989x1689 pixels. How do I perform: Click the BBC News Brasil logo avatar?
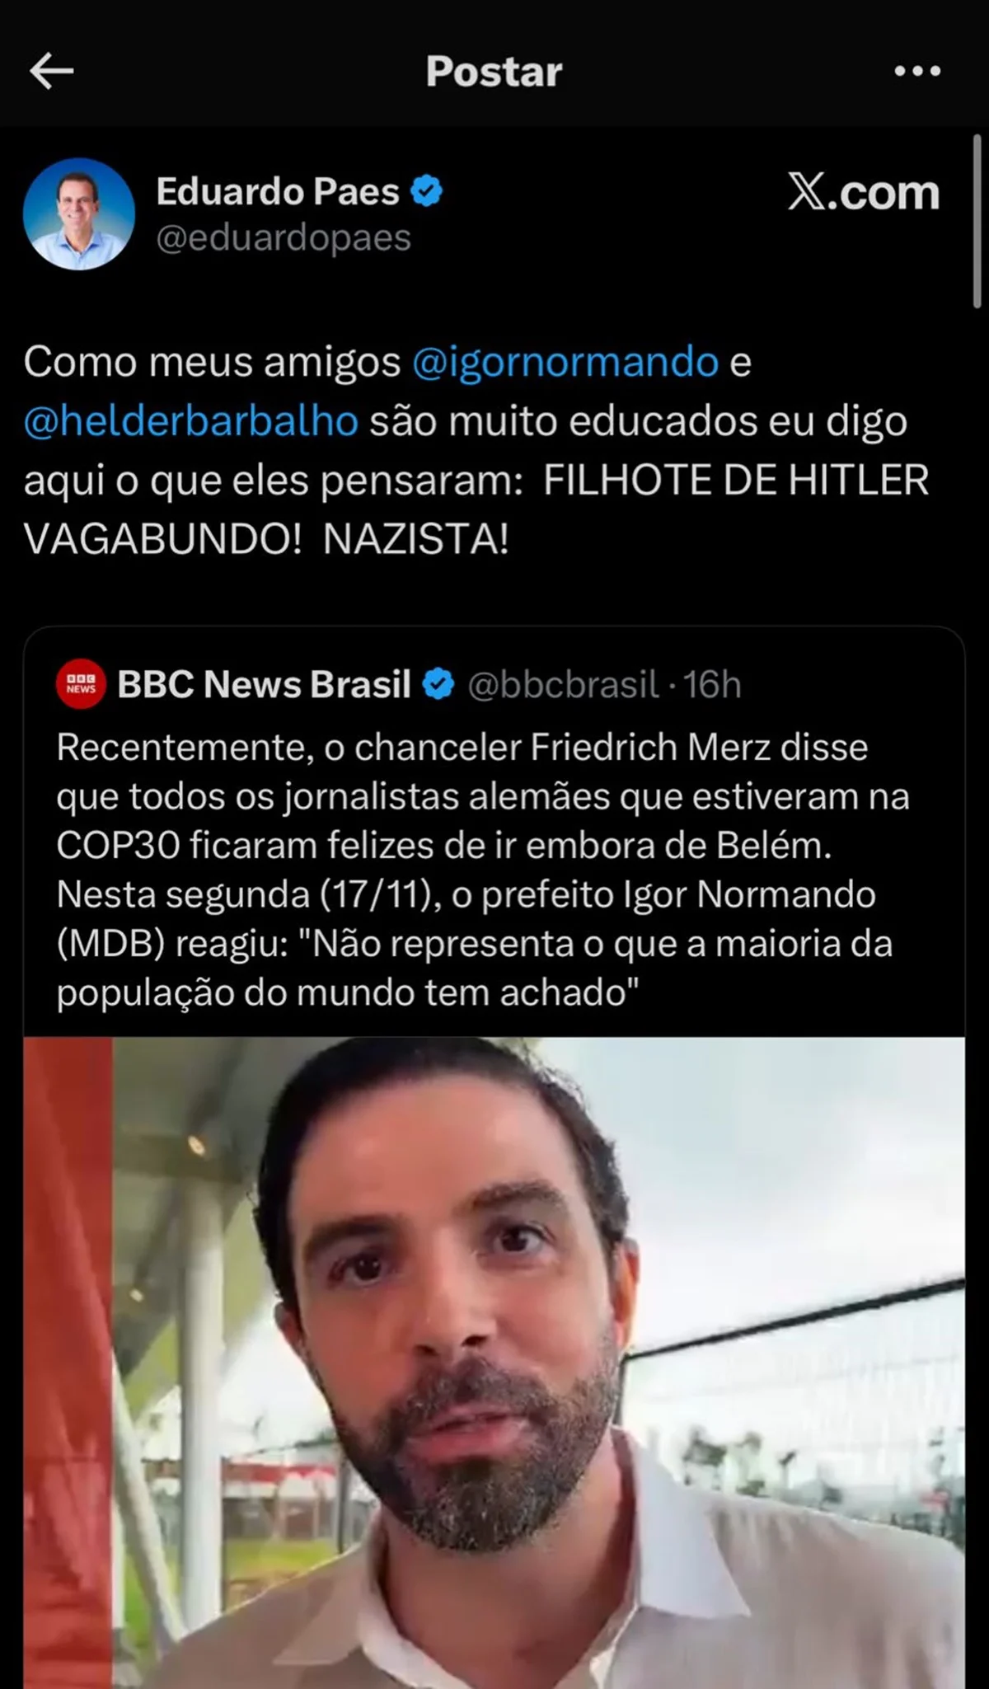[81, 684]
